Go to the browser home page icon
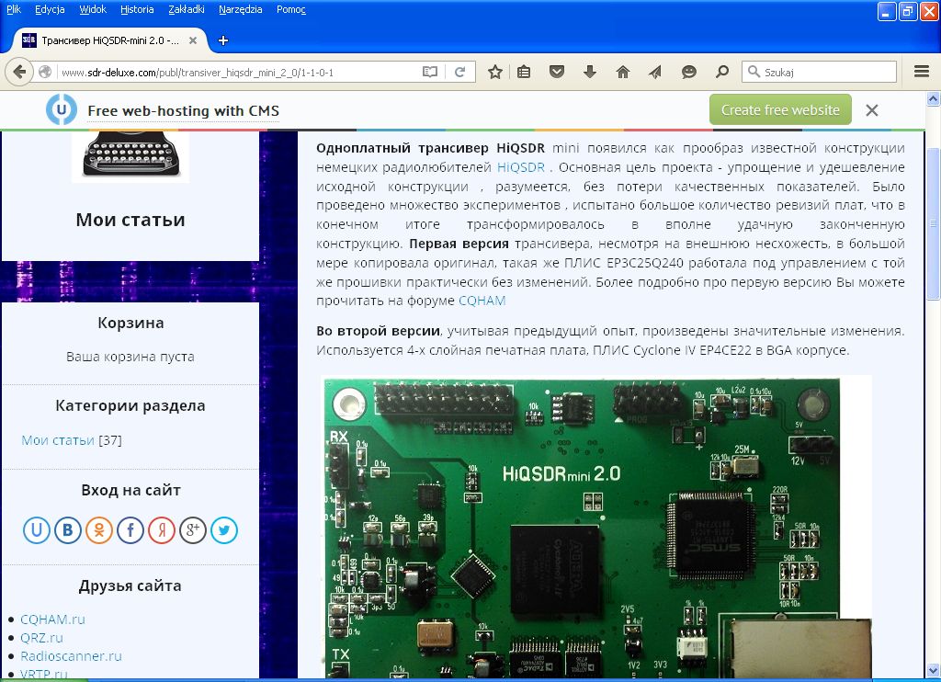The height and width of the screenshot is (682, 941). point(623,72)
